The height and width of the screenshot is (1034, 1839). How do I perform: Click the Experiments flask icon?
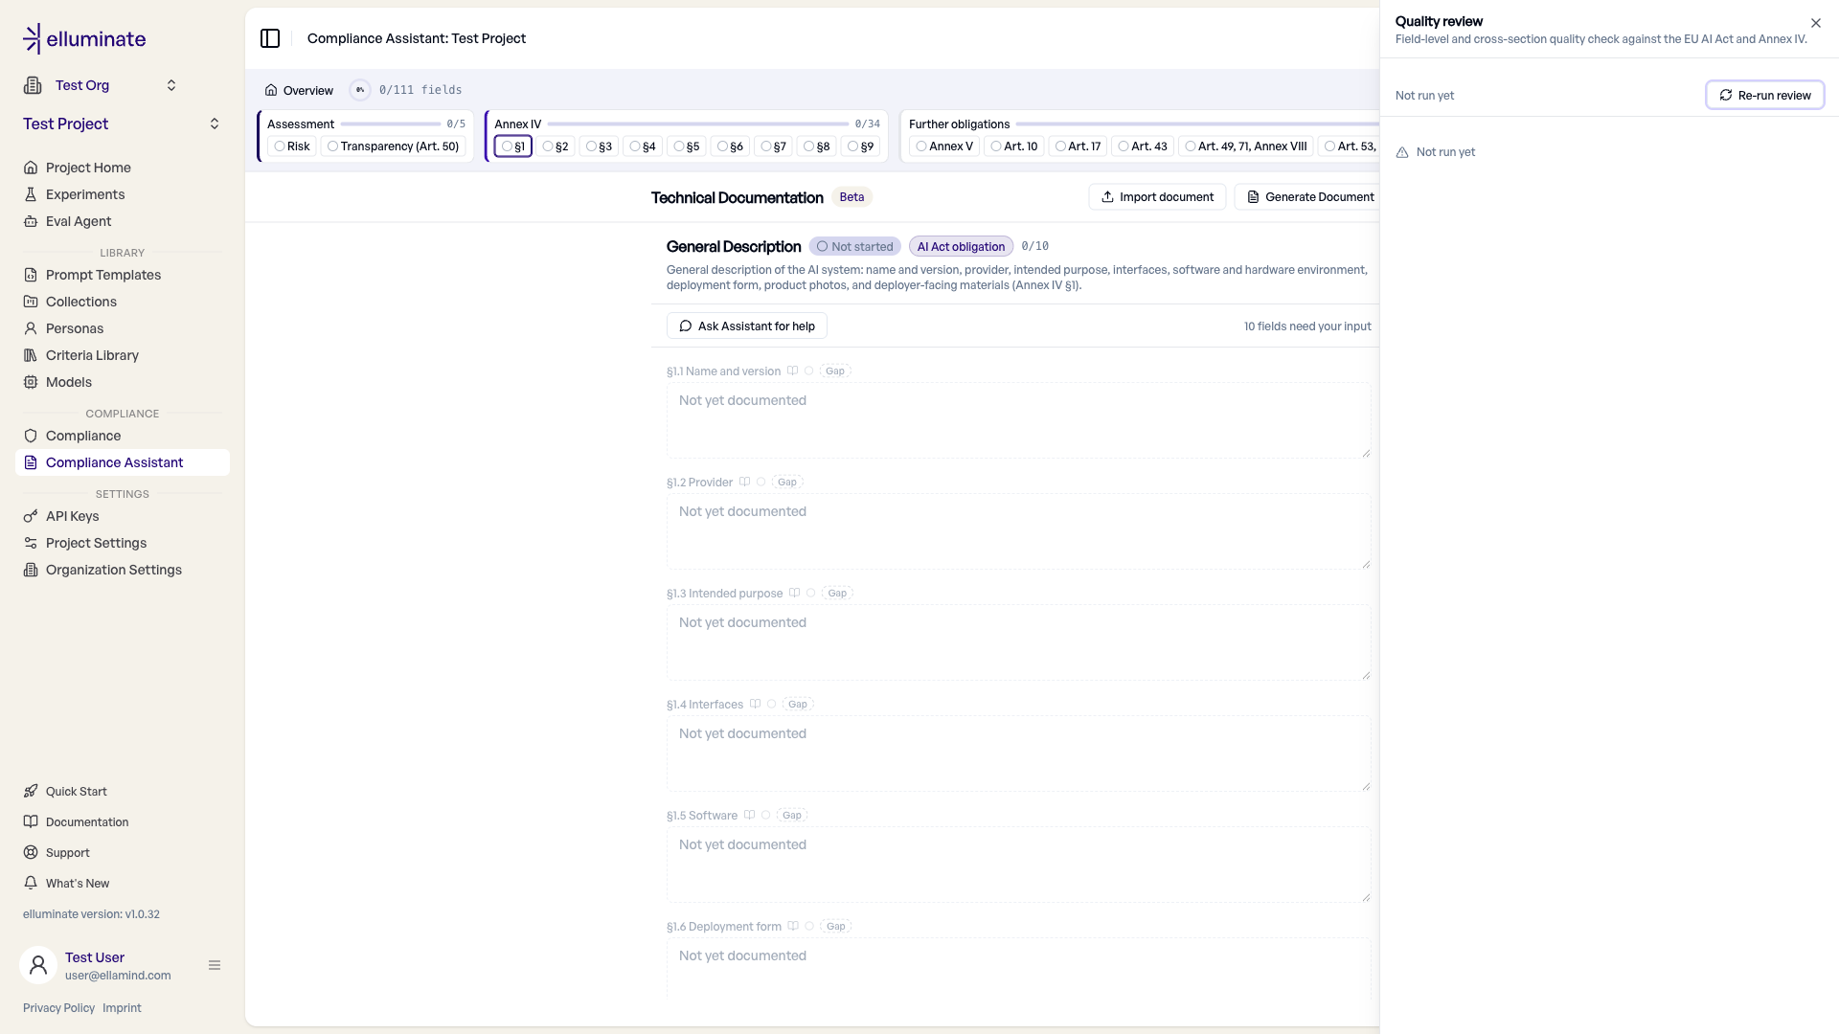(x=31, y=194)
